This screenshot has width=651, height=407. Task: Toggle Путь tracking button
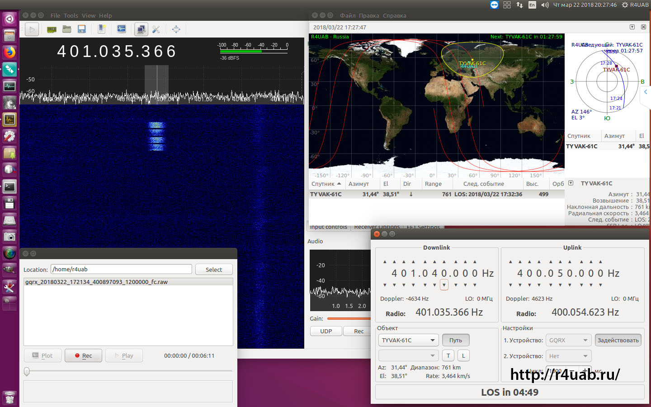[x=456, y=340]
